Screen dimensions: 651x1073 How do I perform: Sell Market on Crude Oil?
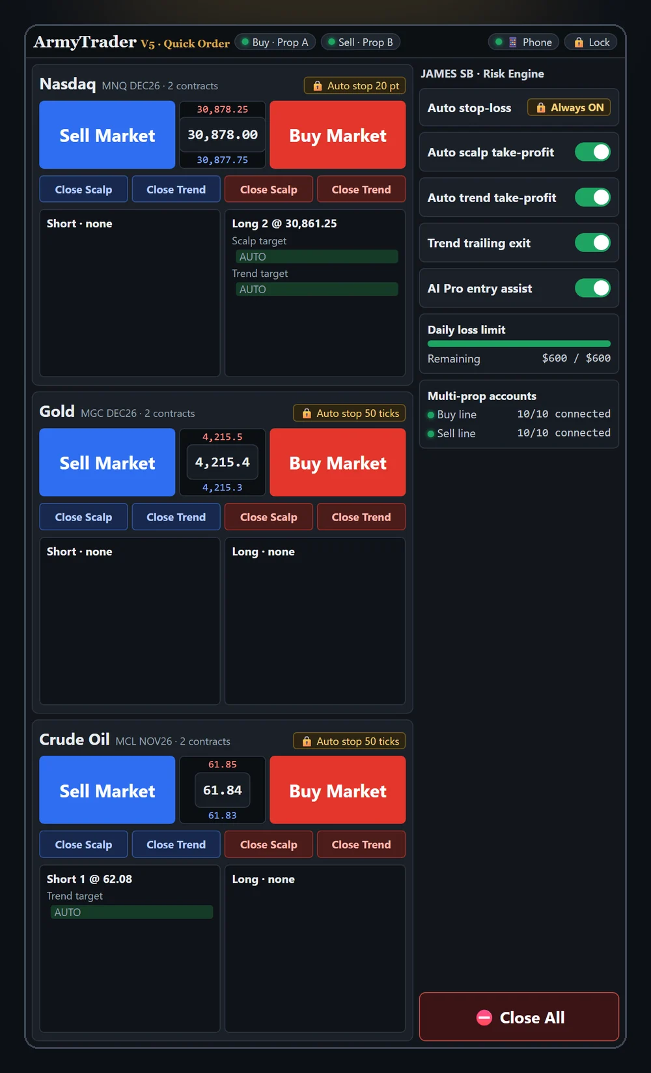(x=107, y=790)
